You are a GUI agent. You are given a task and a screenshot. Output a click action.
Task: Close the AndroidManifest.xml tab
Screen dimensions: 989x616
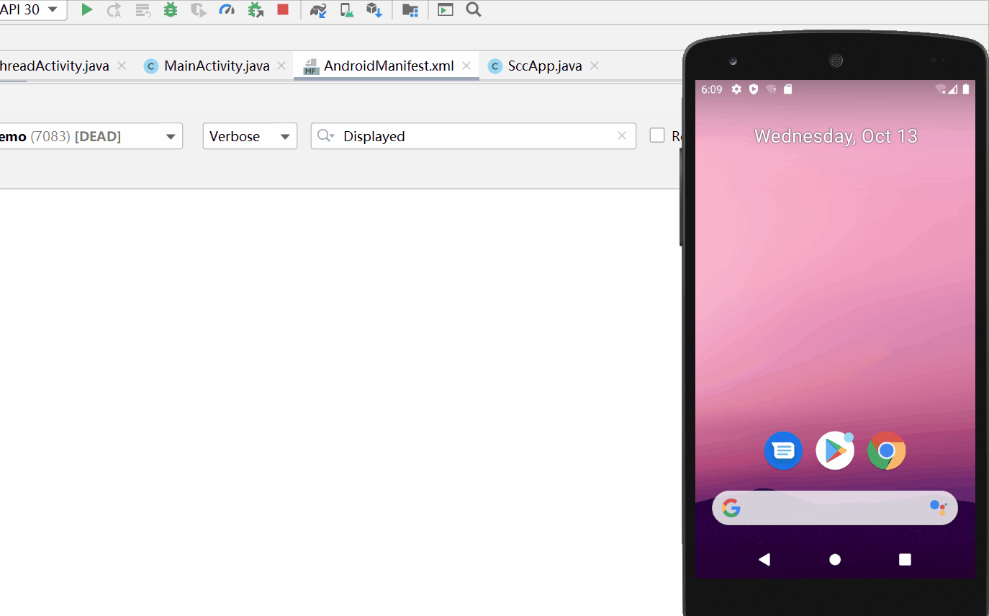pos(466,66)
